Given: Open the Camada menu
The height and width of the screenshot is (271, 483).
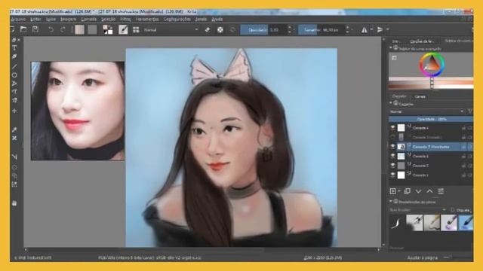Looking at the screenshot, I should (89, 20).
